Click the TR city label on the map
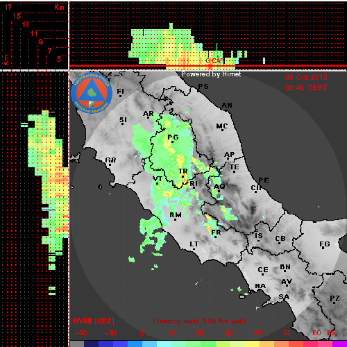This screenshot has width=347, height=347. point(183,171)
